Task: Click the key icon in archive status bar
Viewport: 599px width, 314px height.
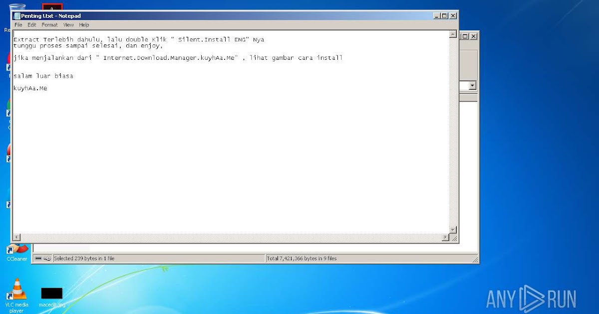Action: (47, 258)
